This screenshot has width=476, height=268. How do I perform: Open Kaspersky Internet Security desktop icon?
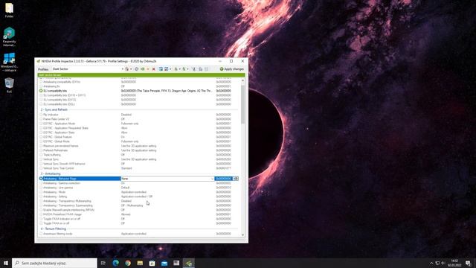point(9,36)
